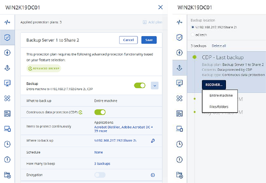This screenshot has height=183, width=266.
Task: Open Protect shield icon in backup location panel
Action: click(180, 37)
